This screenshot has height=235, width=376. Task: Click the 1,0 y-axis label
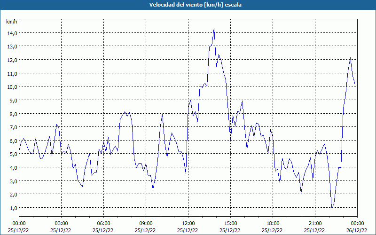pyautogui.click(x=14, y=208)
